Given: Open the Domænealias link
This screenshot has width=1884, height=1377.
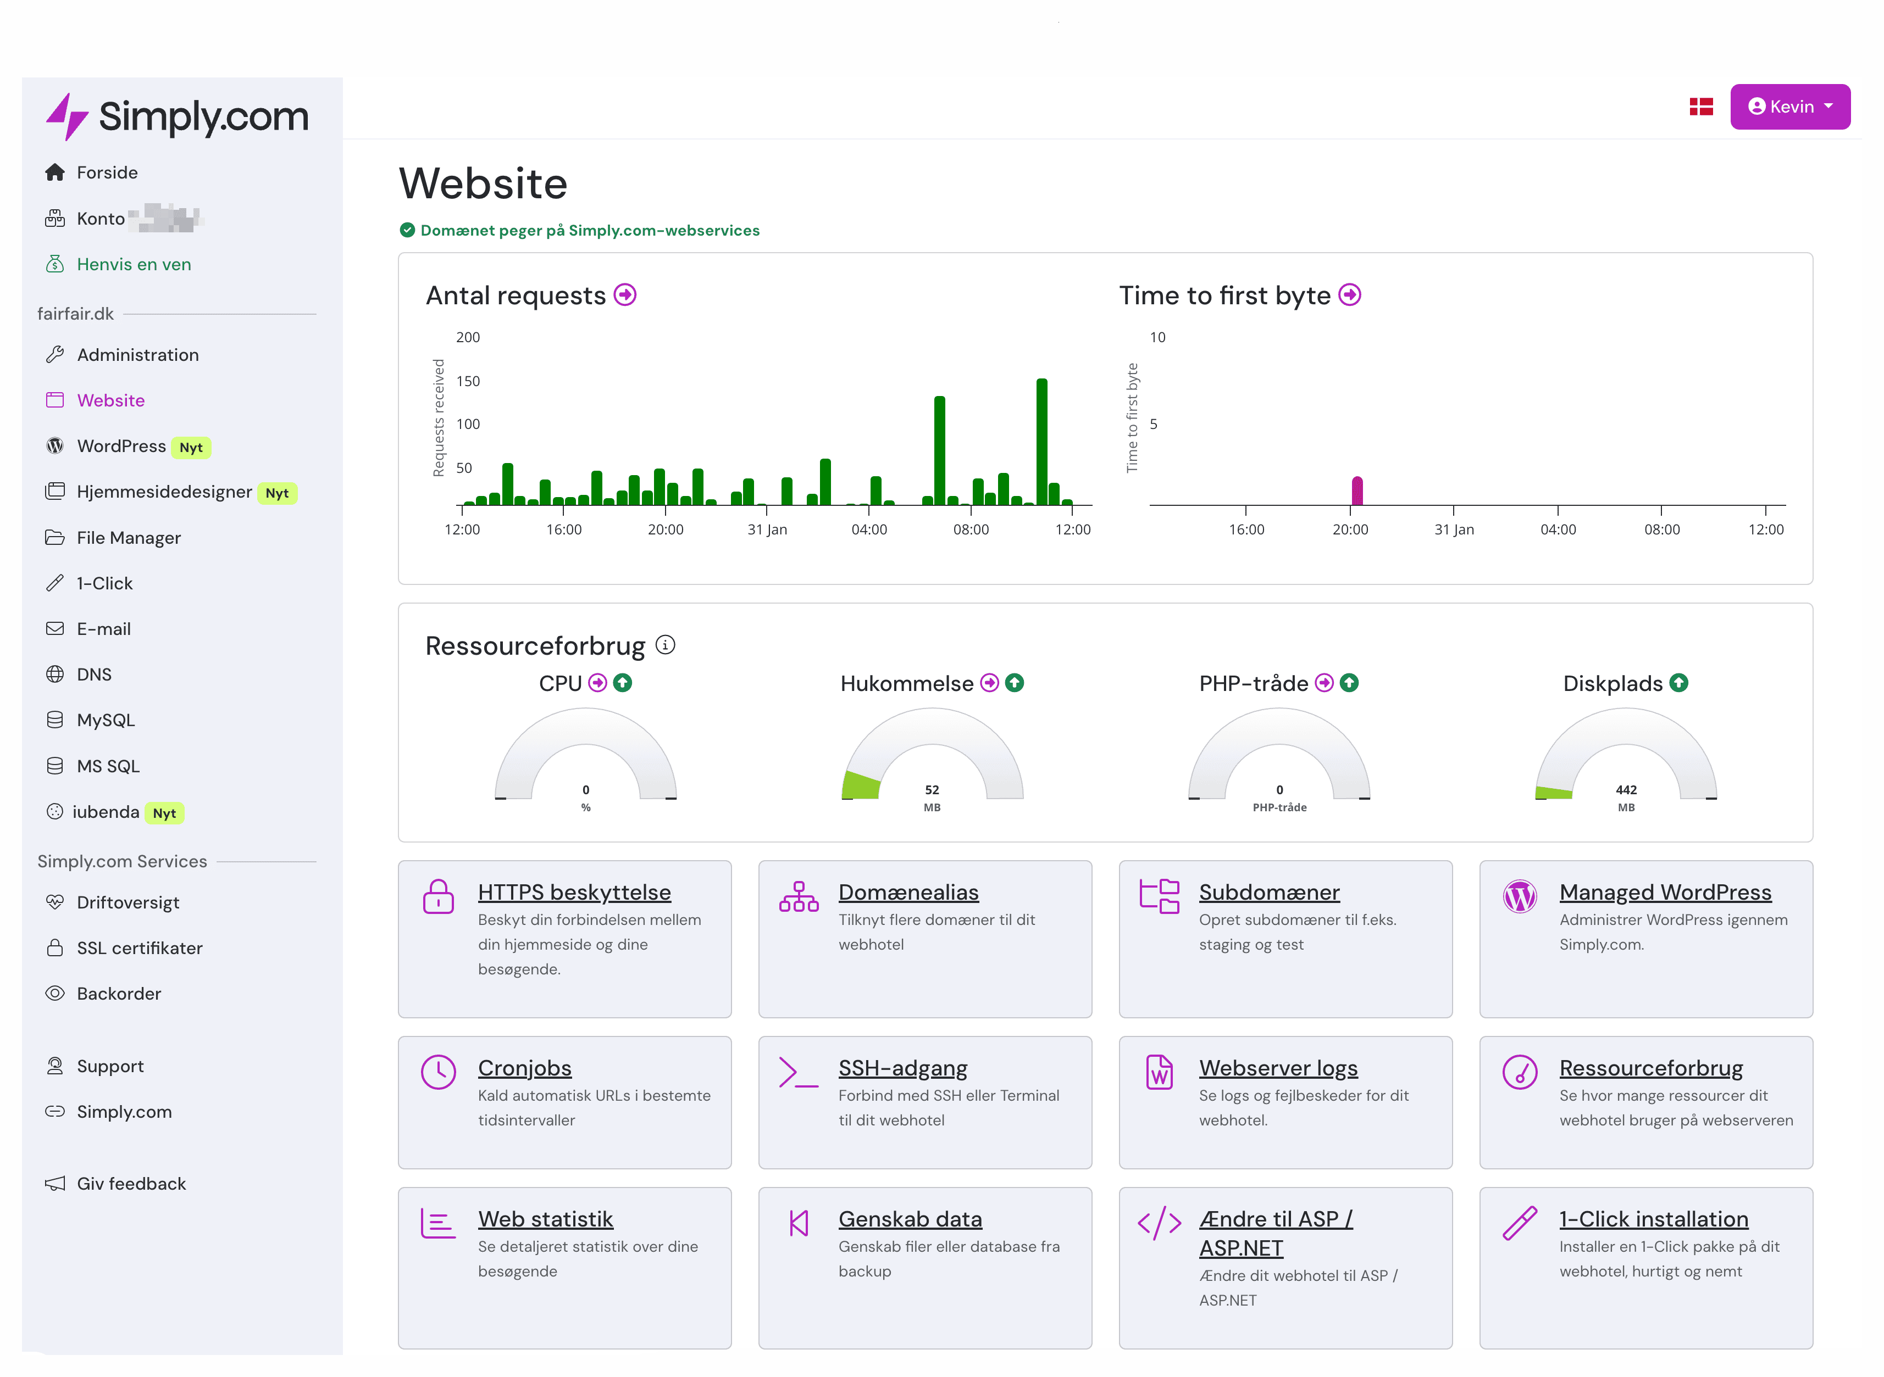Looking at the screenshot, I should click(908, 893).
